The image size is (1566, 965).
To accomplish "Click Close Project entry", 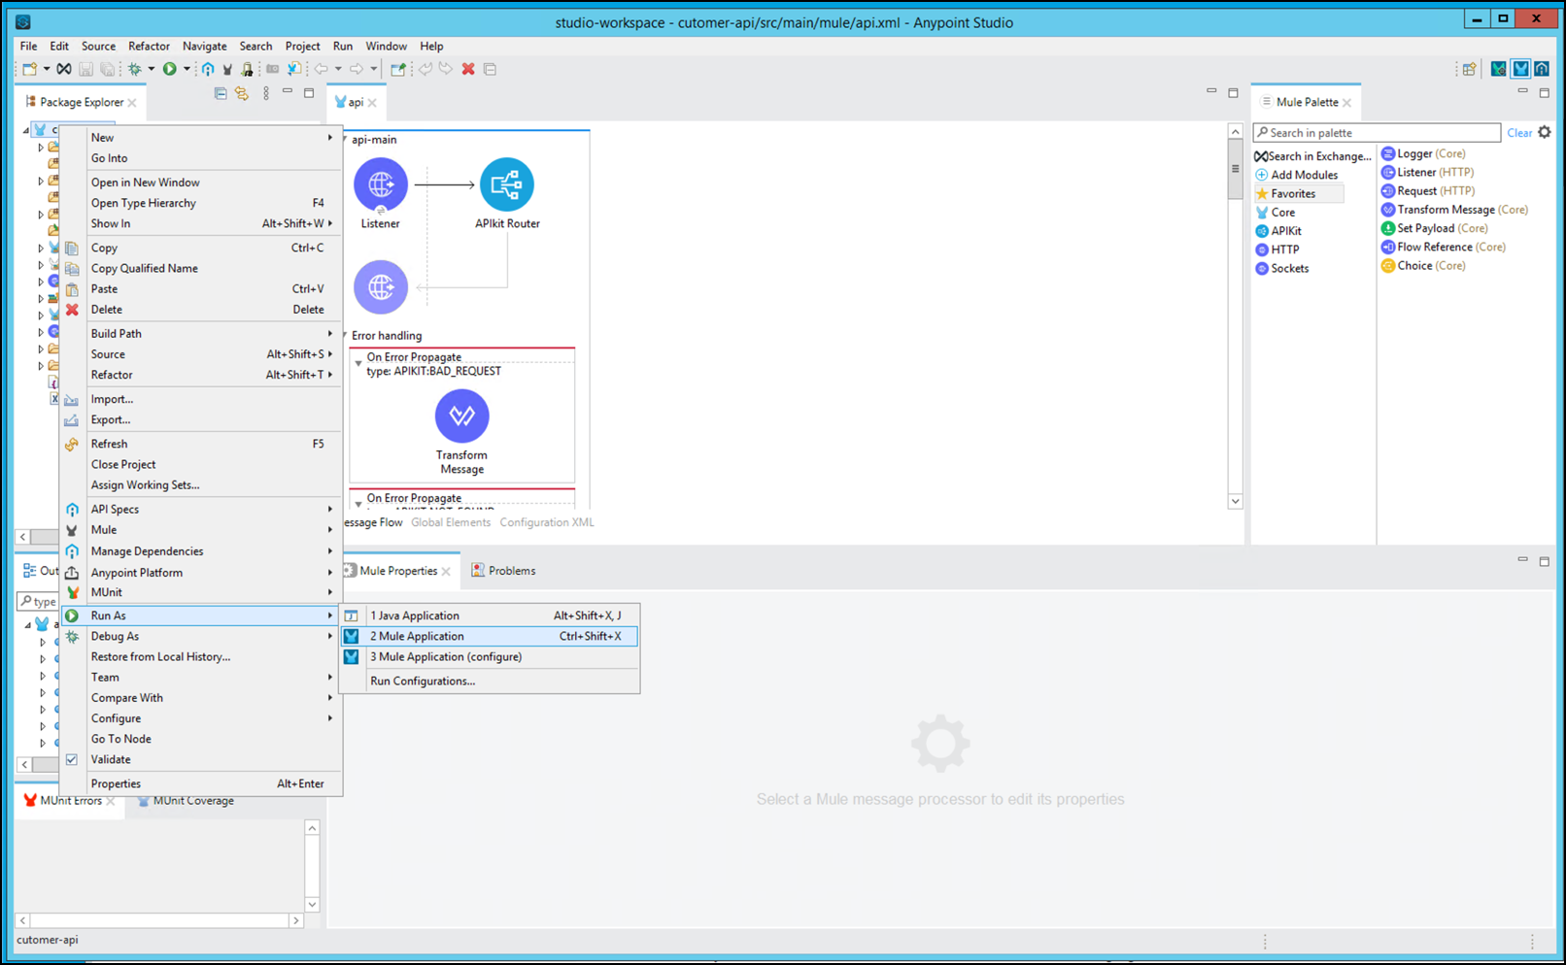I will tap(201, 464).
